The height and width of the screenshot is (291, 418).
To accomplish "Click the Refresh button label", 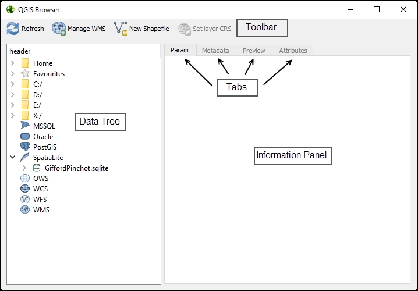I will [33, 29].
